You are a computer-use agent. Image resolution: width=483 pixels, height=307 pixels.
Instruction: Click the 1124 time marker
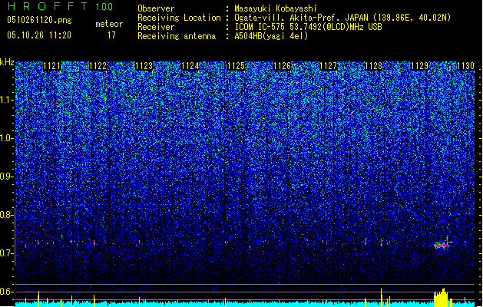190,66
